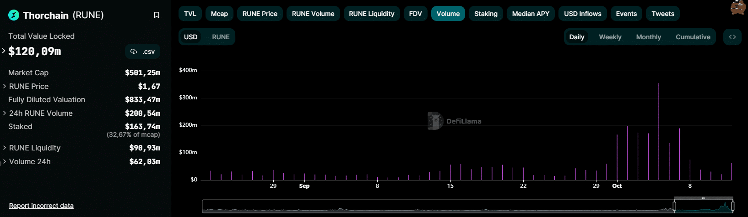Enable the Median APY chart metric
748x217 pixels.
531,14
